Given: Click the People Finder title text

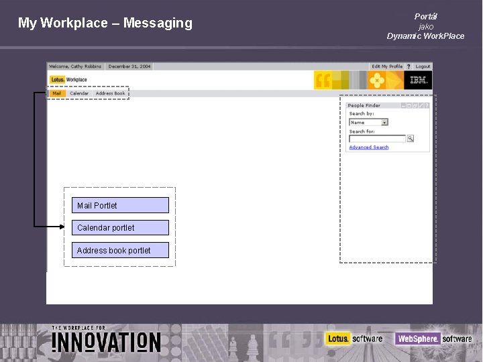Looking at the screenshot, I should tap(364, 105).
